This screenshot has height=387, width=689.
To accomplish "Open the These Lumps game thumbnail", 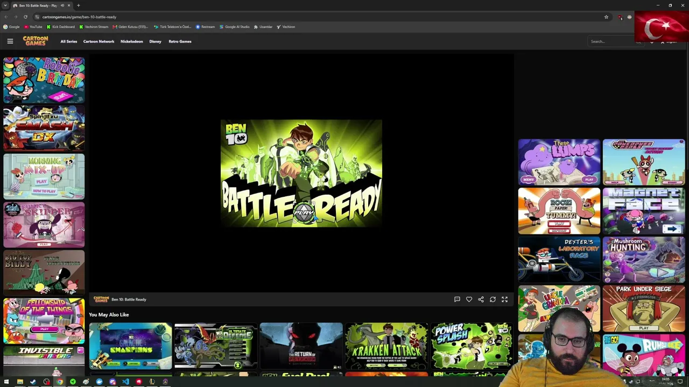I will coord(559,162).
